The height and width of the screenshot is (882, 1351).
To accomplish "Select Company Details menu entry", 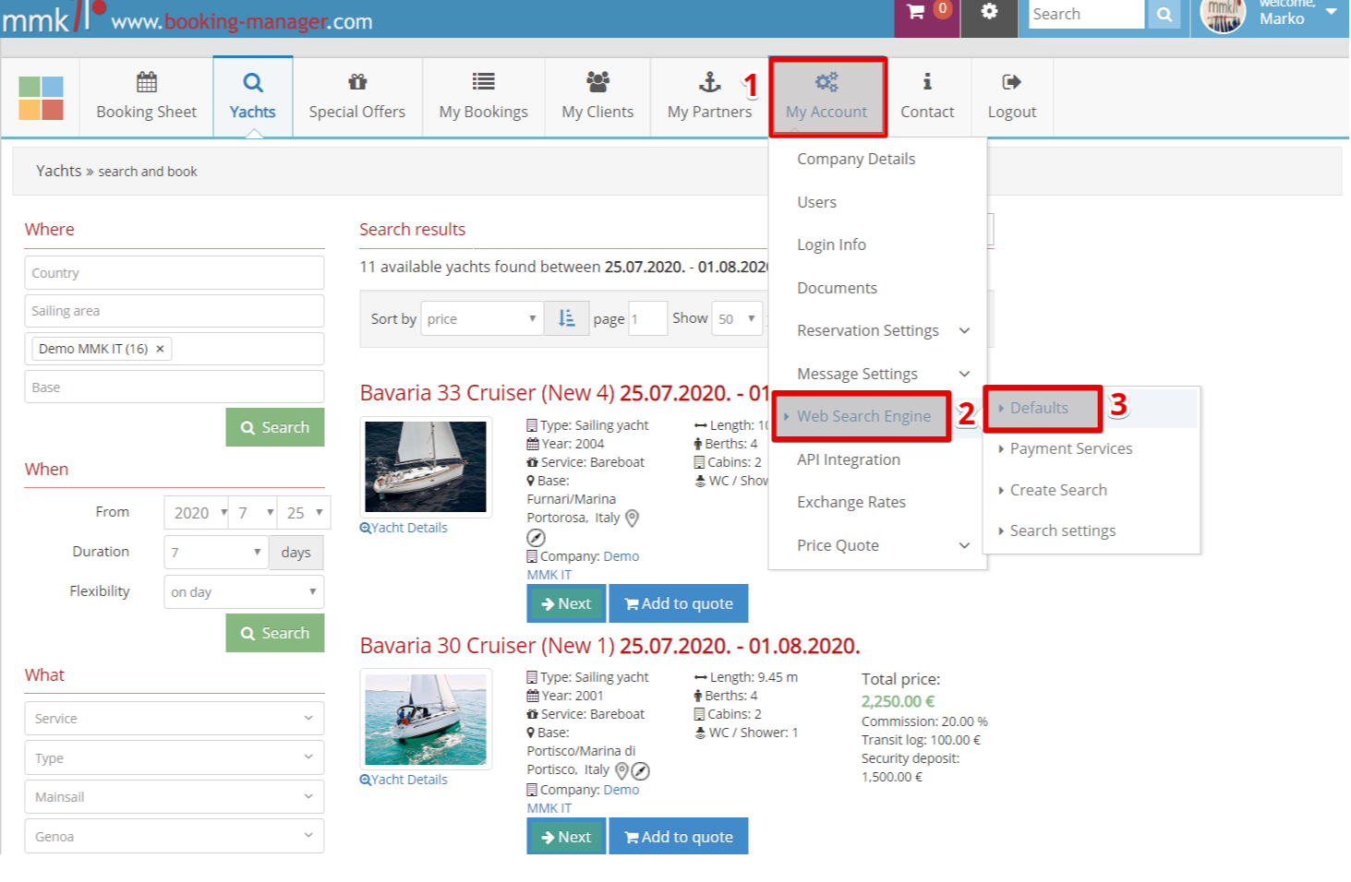I will 856,159.
